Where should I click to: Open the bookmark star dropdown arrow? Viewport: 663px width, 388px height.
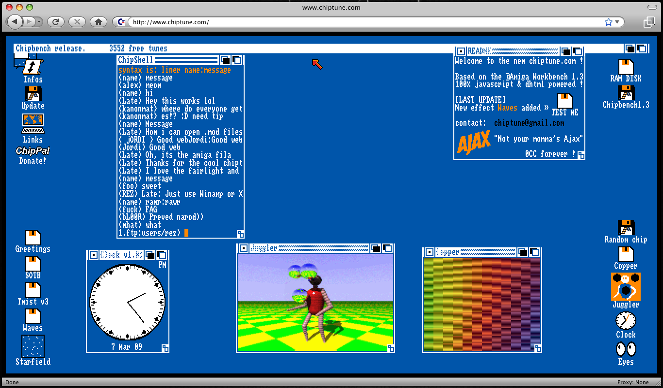[617, 22]
